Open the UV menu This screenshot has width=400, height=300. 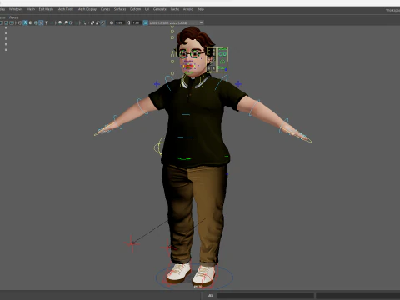coord(147,9)
